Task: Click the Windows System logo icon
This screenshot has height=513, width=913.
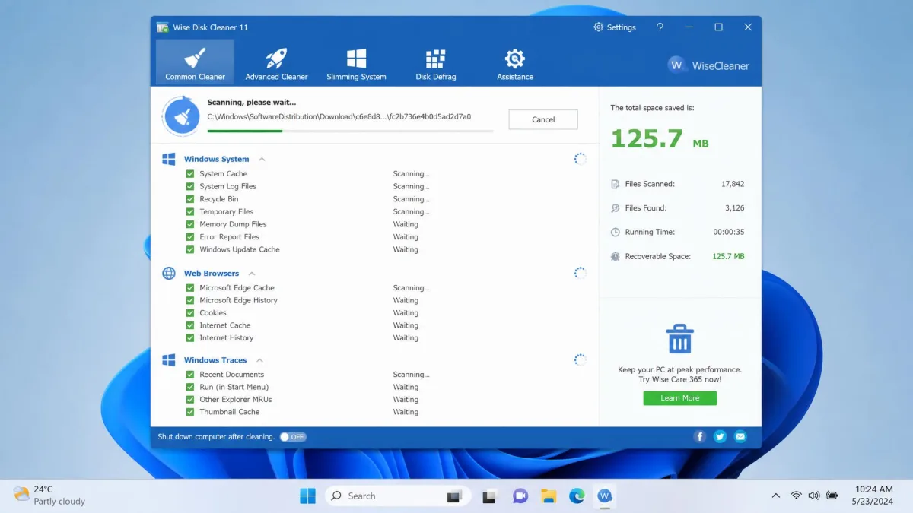Action: click(x=169, y=159)
